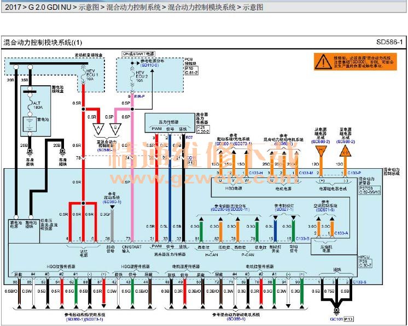
Task: Click the P.28 C.30-7 HPCU reference box
Action: 365,263
